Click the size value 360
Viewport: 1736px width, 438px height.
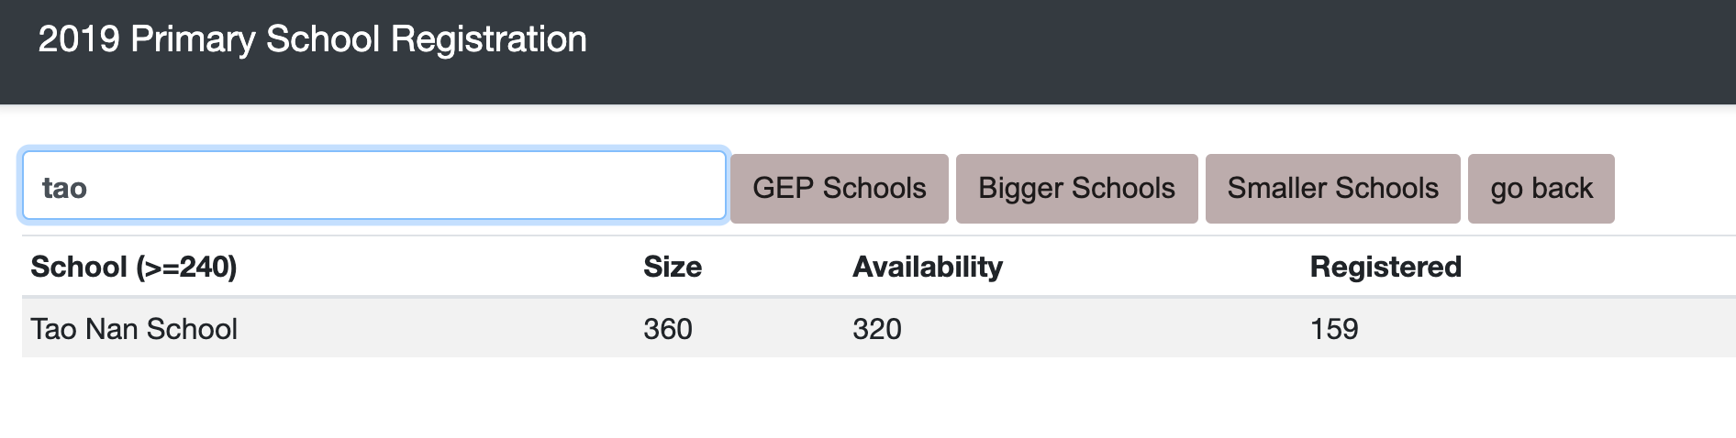coord(667,329)
